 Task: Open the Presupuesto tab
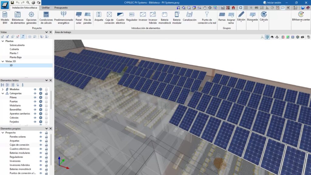point(61,7)
